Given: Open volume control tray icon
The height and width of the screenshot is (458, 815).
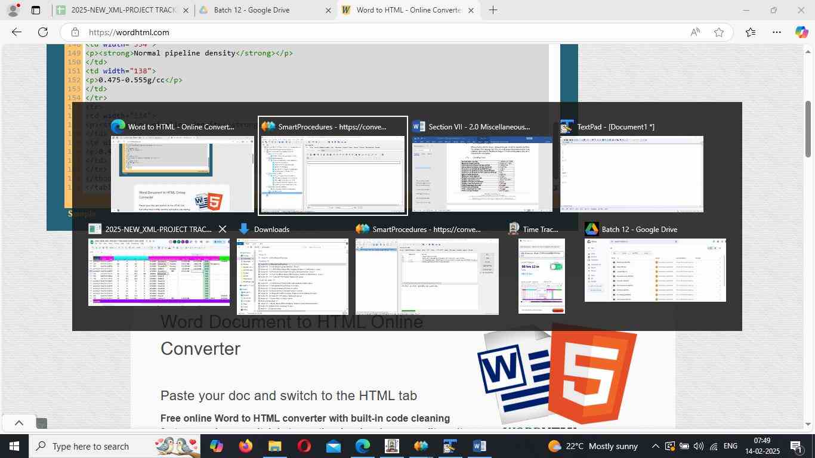Looking at the screenshot, I should (x=697, y=446).
